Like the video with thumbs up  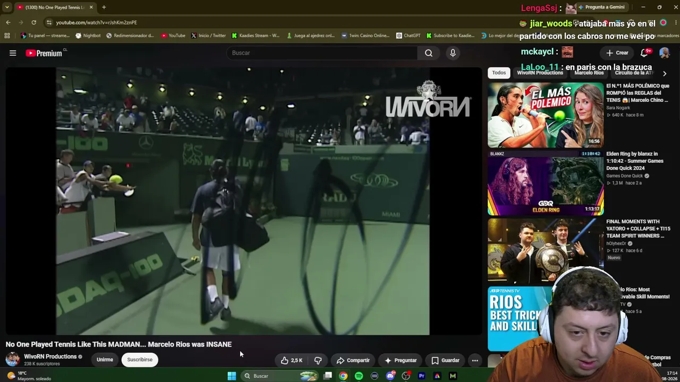pyautogui.click(x=292, y=360)
